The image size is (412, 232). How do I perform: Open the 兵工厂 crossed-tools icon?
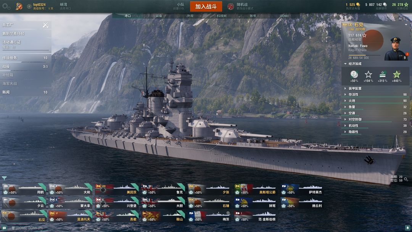click(x=45, y=25)
